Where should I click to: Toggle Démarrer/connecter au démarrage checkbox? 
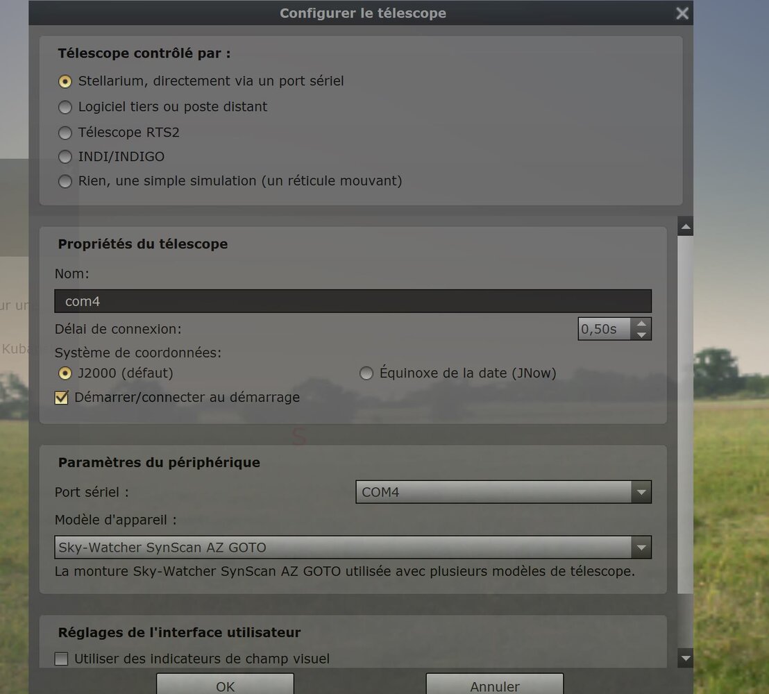pyautogui.click(x=61, y=397)
